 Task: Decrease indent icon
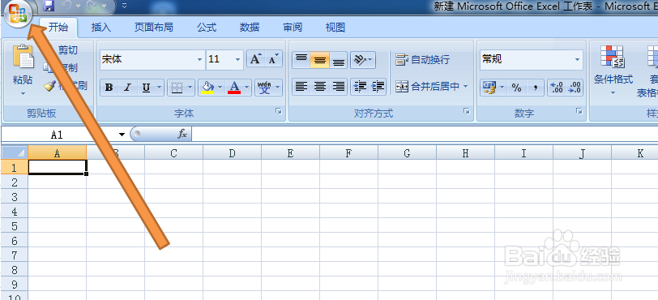(x=360, y=87)
